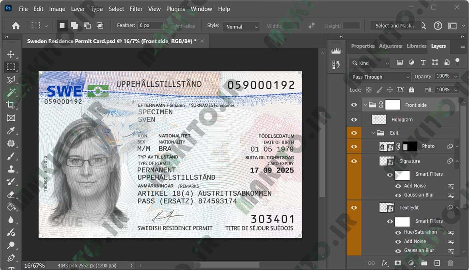This screenshot has height=270, width=469.
Task: Select the Magic Wand tool
Action: 11,92
